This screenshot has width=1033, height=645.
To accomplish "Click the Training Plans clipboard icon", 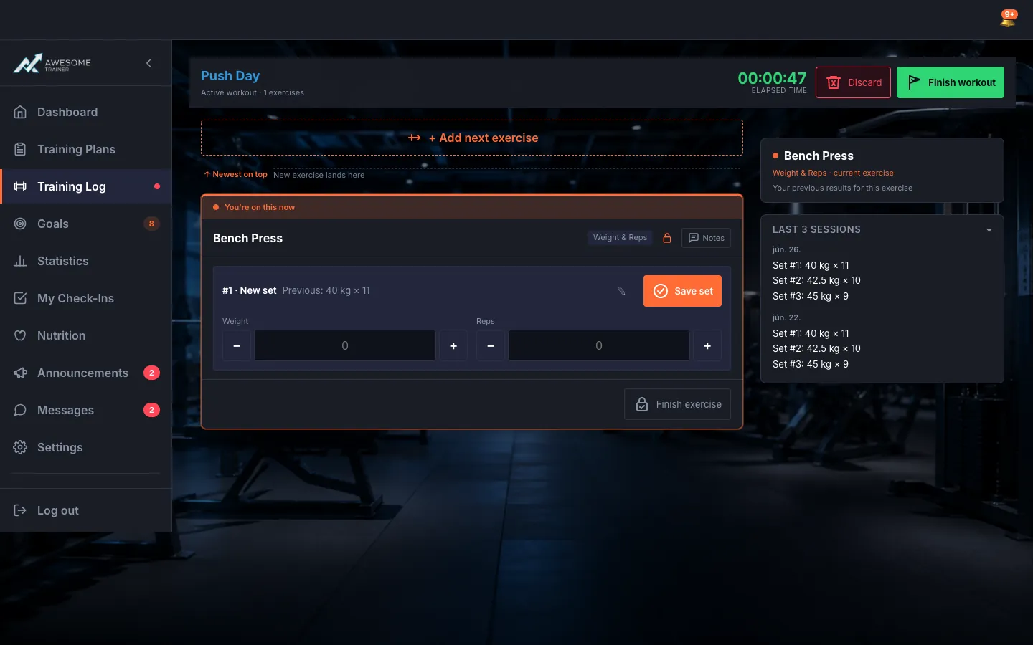I will [20, 149].
